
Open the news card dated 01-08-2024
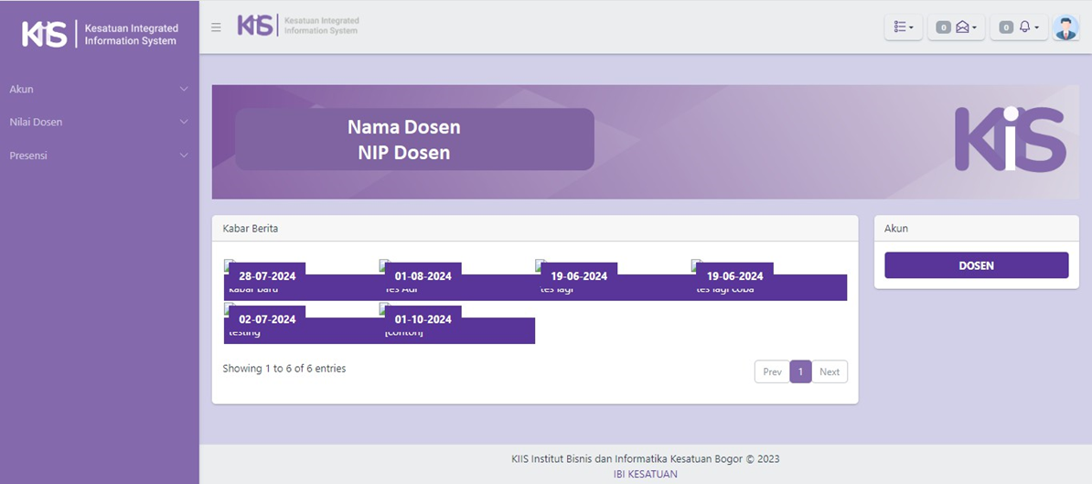coord(456,282)
